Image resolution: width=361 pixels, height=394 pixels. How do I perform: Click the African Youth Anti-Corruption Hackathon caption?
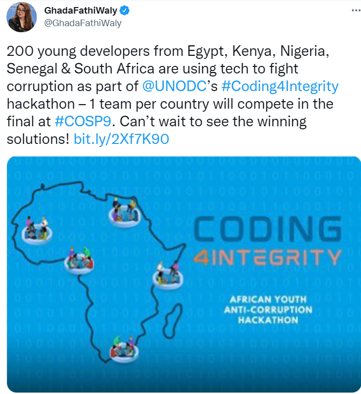click(x=267, y=309)
